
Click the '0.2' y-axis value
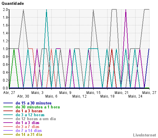pos(5,80)
